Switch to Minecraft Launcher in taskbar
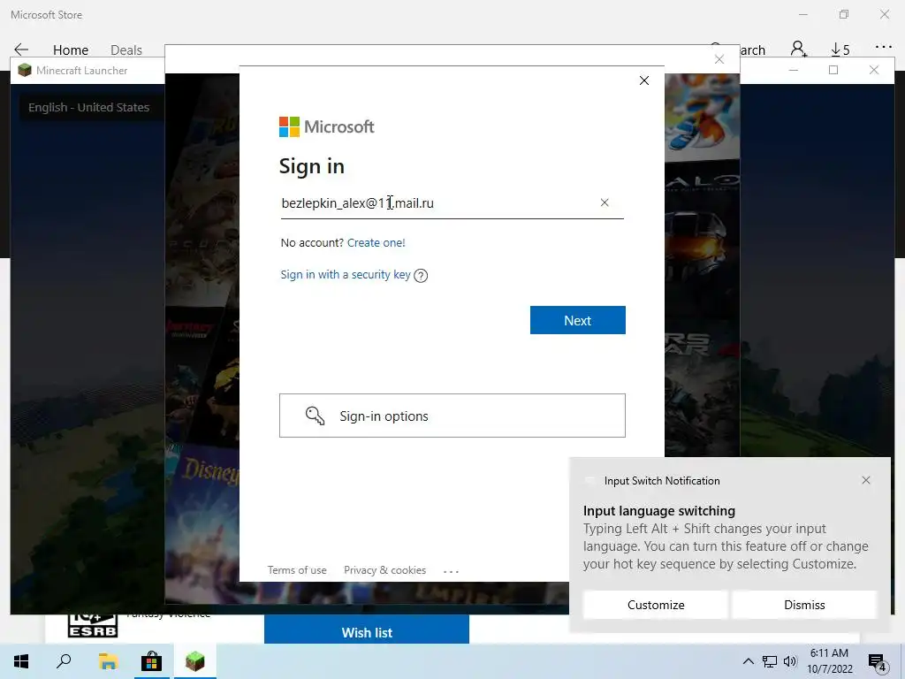Screen dimensions: 905x679 point(194,661)
